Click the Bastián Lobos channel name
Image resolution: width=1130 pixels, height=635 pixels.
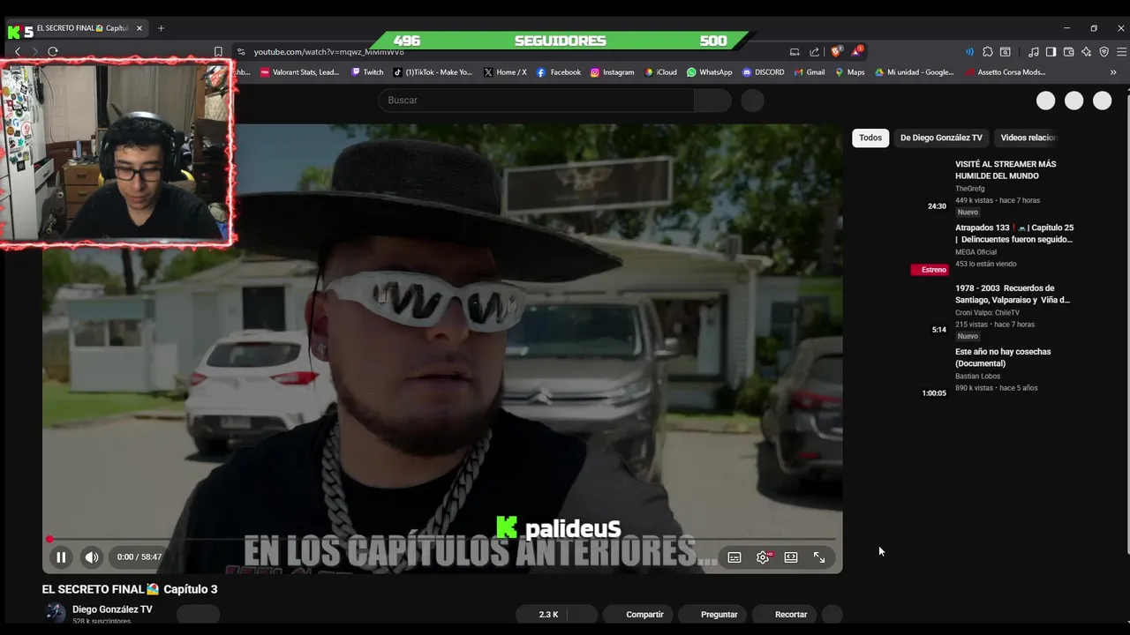pos(977,377)
